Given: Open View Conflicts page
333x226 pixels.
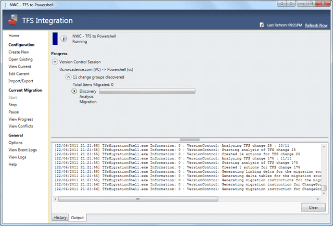Looking at the screenshot, I should [x=21, y=126].
